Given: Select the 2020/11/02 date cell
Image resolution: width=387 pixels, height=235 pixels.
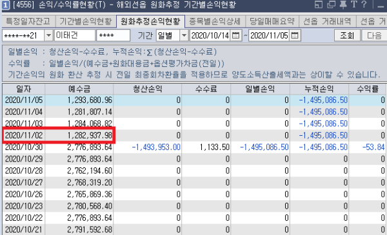Looking at the screenshot, I should pos(24,135).
